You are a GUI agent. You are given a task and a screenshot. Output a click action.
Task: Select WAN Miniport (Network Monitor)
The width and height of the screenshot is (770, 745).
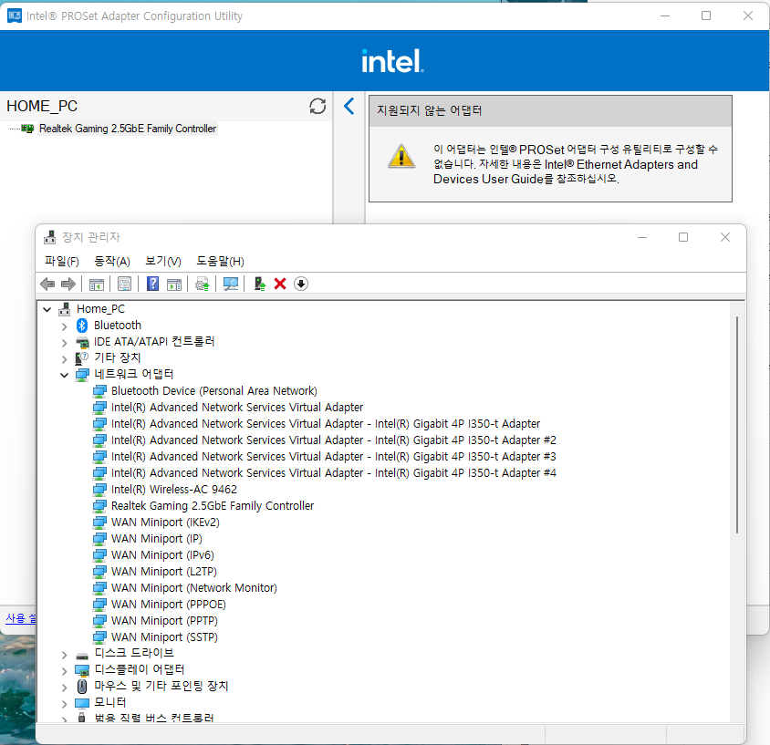pos(194,588)
